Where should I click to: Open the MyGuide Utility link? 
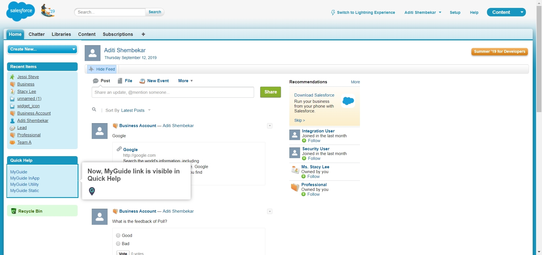tap(25, 184)
